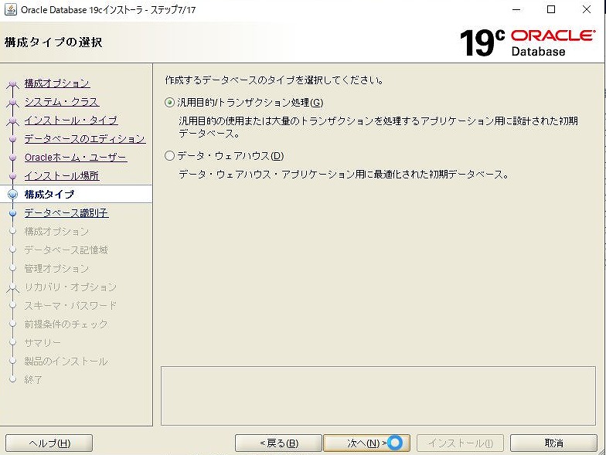This screenshot has width=606, height=455.
Task: Click description text 汎用目的の使用または大量のトランザクション
Action: pos(379,127)
